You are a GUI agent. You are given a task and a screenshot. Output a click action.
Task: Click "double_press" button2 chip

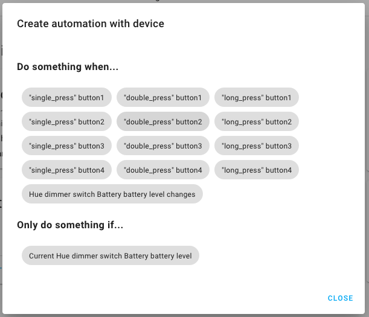click(x=162, y=122)
